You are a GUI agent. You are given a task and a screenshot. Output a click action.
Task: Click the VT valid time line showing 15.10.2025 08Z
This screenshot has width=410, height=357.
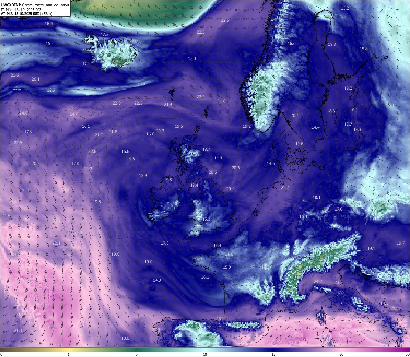[26, 14]
